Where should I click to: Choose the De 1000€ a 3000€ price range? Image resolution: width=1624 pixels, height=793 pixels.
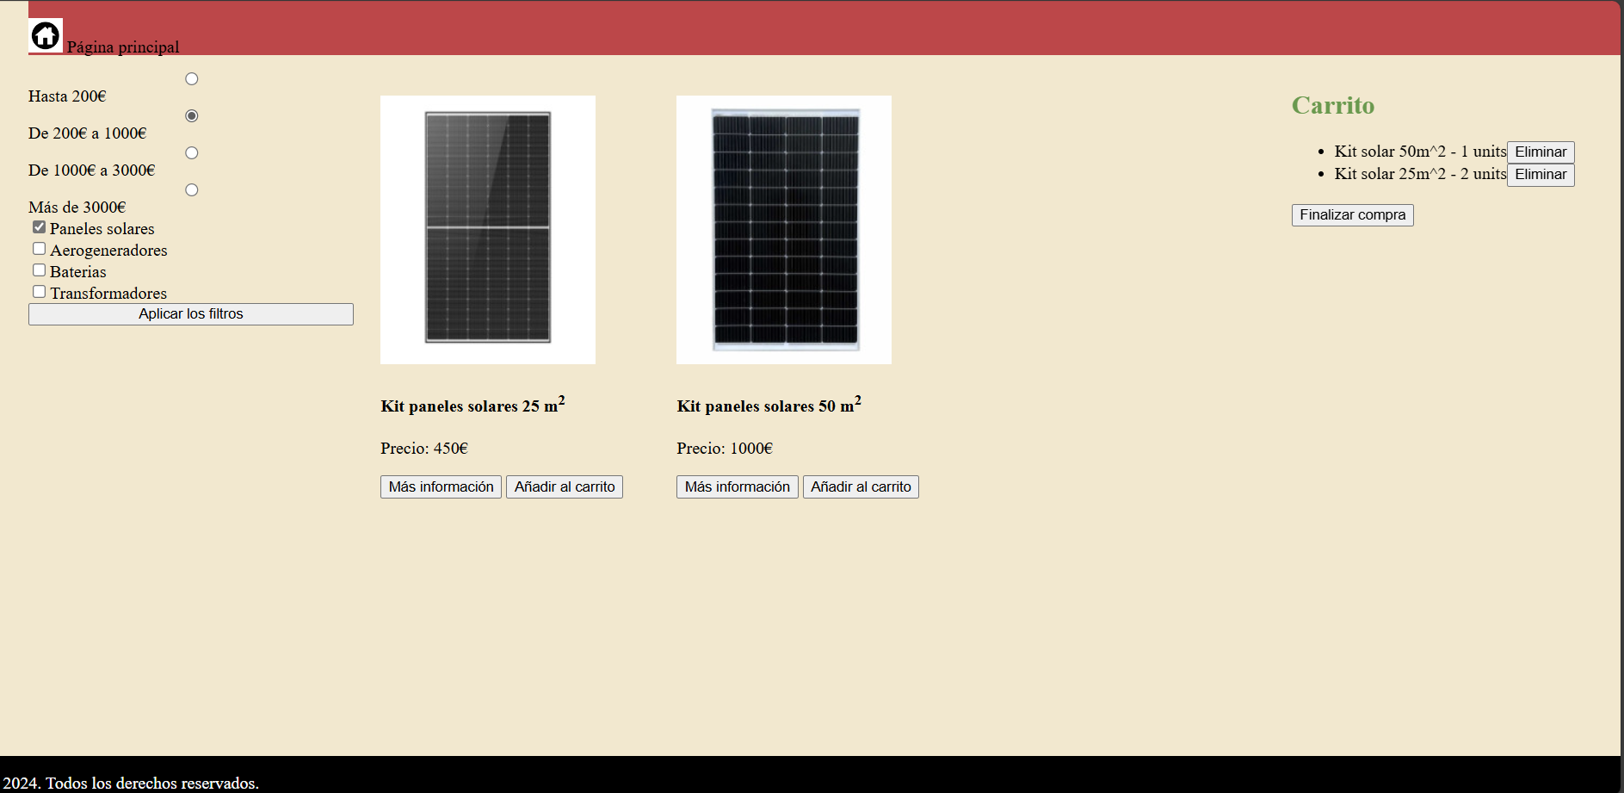coord(192,153)
